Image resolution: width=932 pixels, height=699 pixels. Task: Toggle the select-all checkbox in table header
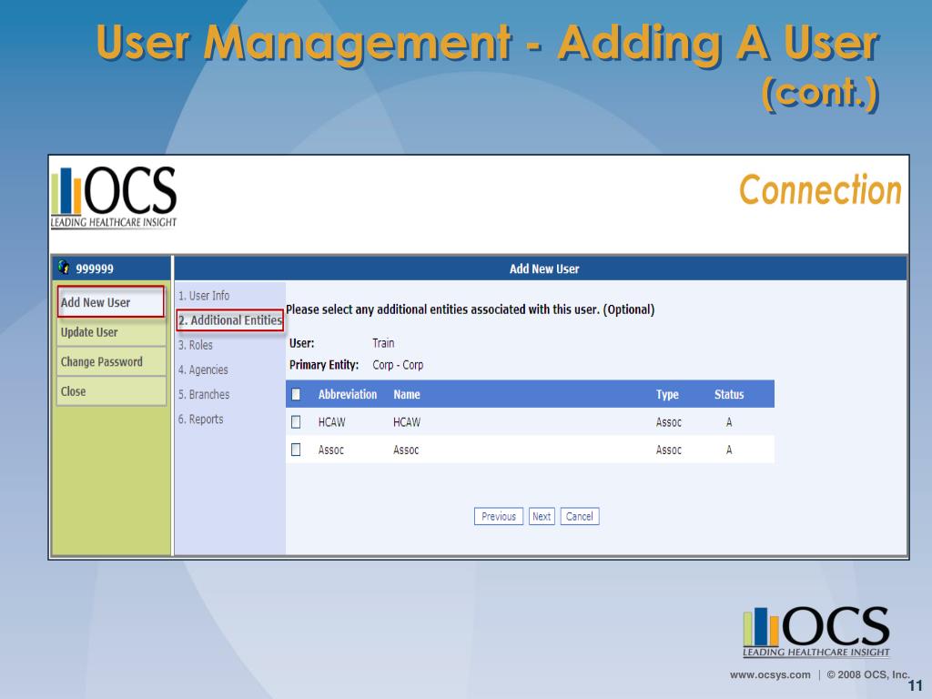point(296,394)
